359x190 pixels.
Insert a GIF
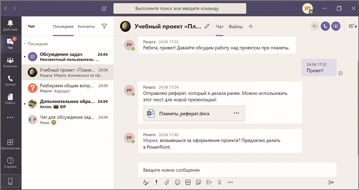pos(188,182)
